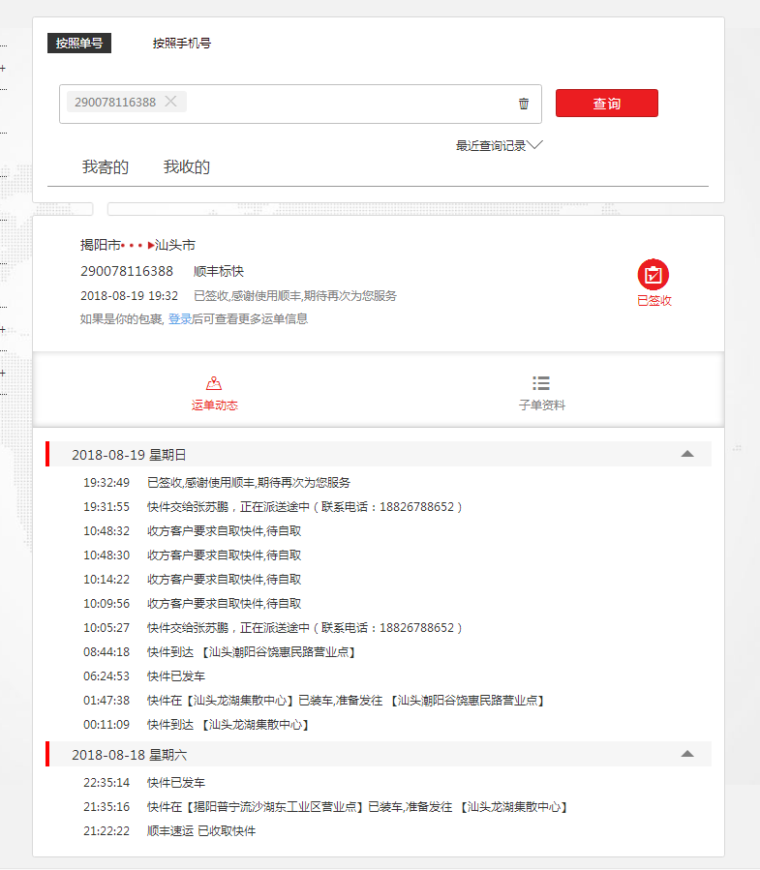
Task: Open the 我寄的 tab
Action: (106, 167)
